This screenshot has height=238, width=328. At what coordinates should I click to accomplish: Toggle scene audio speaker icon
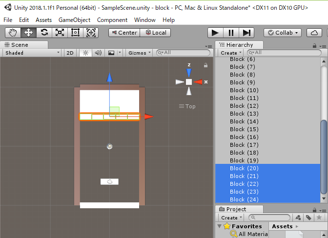(x=98, y=53)
